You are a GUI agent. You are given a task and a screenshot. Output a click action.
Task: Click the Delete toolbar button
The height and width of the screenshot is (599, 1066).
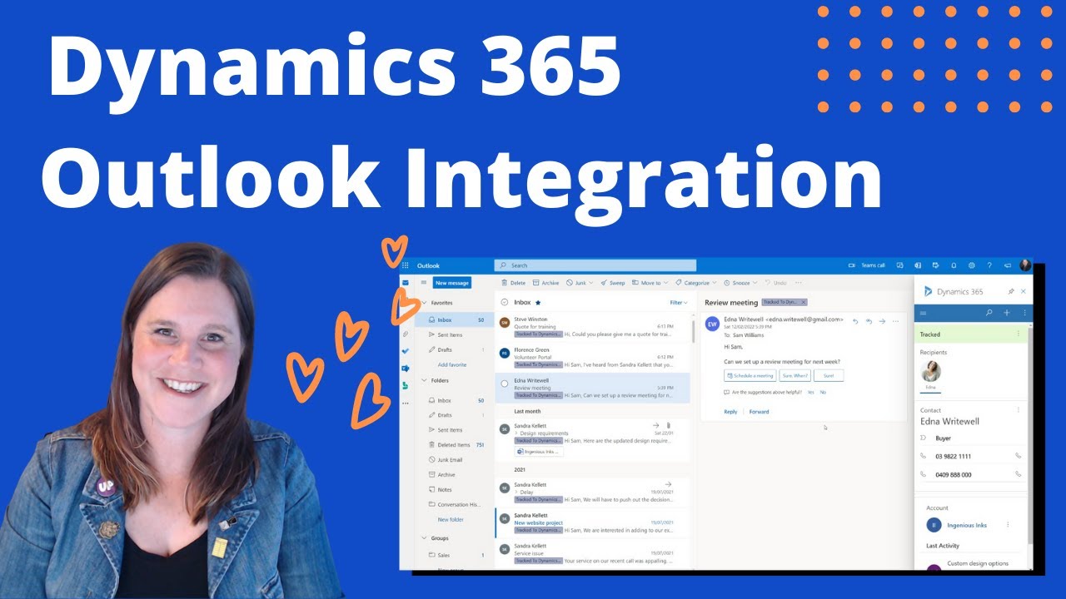[x=513, y=283]
